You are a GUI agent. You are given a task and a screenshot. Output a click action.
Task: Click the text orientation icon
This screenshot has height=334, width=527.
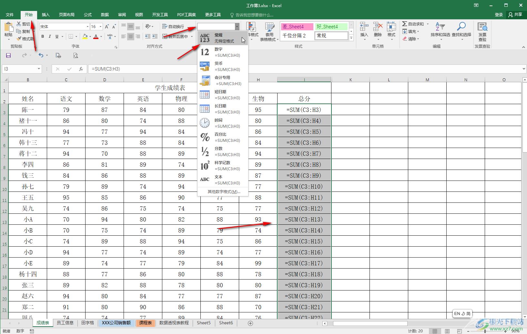(x=148, y=26)
